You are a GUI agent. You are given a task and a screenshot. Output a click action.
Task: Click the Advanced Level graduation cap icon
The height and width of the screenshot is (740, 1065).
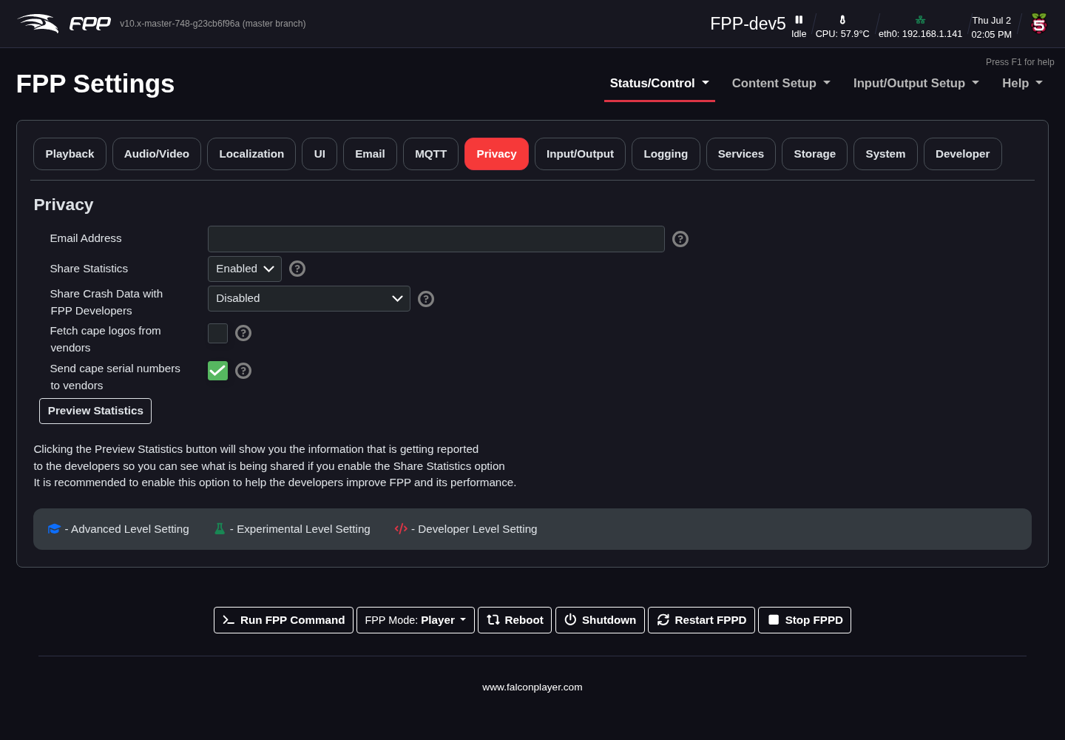point(54,529)
